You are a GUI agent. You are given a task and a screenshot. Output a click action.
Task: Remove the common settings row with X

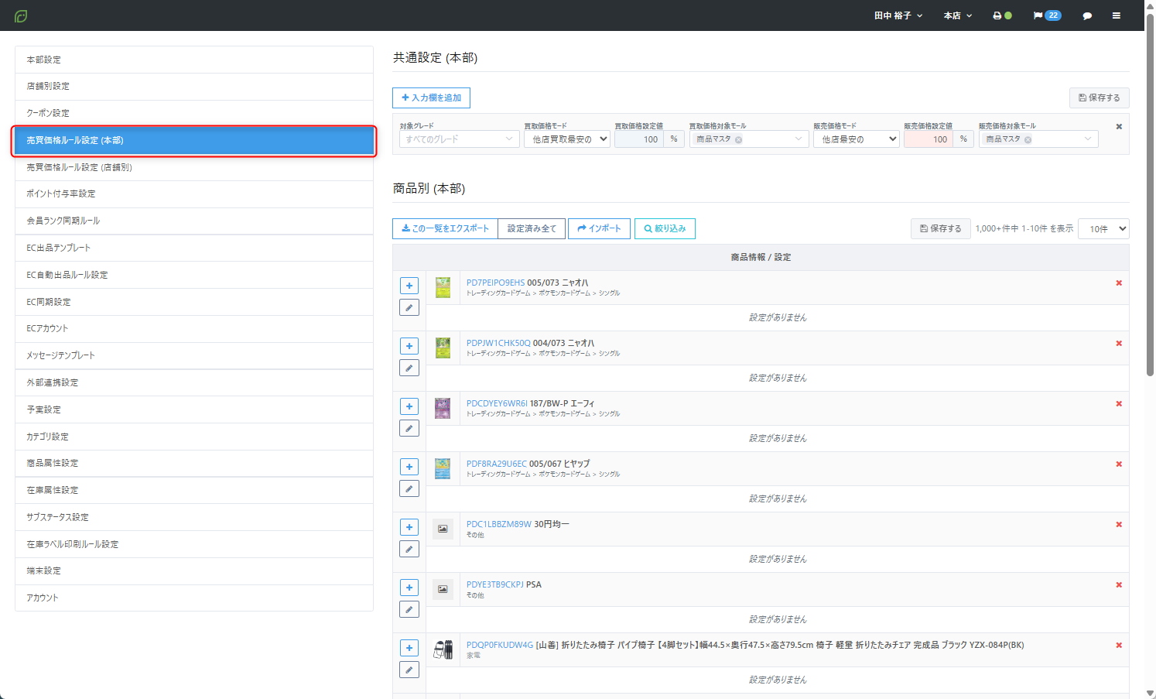(x=1118, y=126)
